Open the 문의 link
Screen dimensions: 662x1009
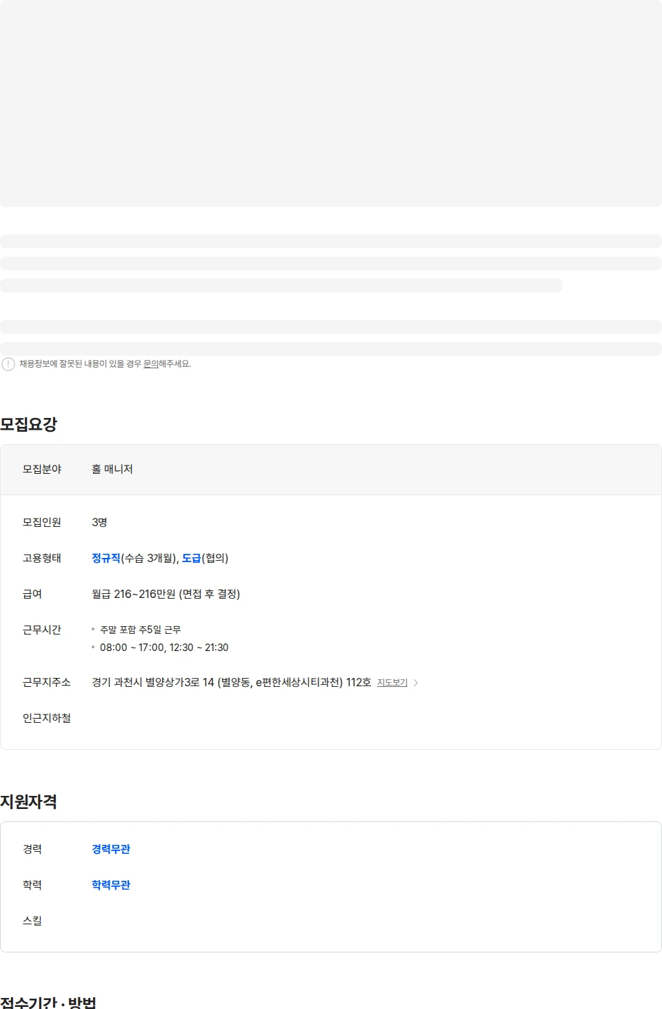151,364
